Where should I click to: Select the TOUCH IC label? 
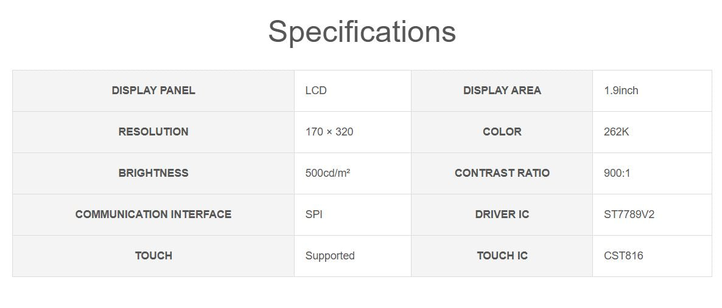tap(502, 256)
